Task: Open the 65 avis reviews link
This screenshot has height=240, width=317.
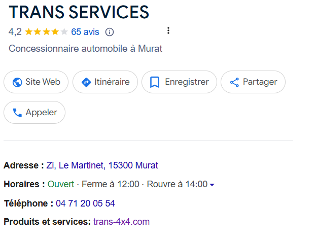Action: 85,32
